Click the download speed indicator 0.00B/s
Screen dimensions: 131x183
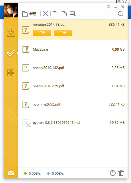point(32,174)
